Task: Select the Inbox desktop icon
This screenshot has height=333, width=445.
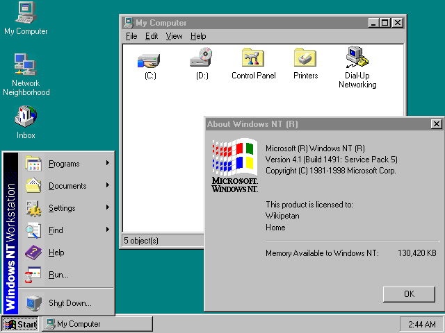Action: 26,116
